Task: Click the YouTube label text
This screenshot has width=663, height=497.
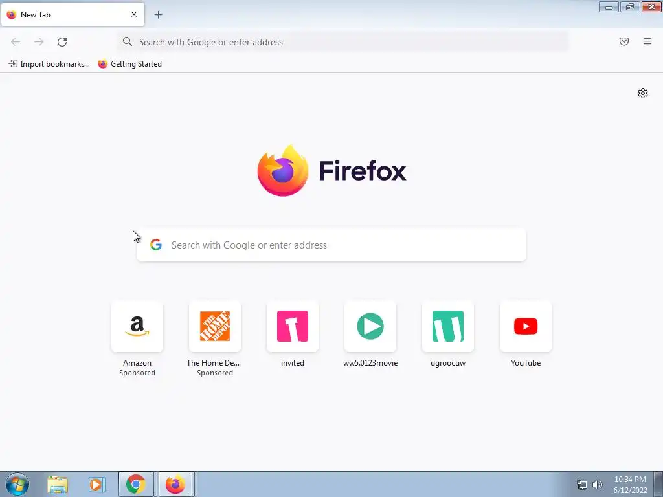Action: coord(526,363)
